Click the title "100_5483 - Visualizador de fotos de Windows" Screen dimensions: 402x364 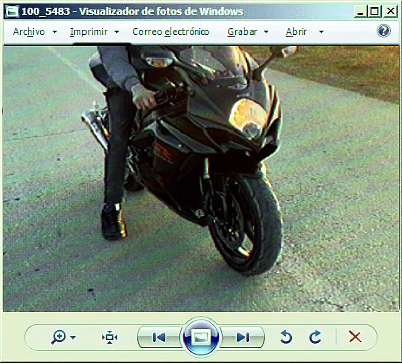(132, 11)
